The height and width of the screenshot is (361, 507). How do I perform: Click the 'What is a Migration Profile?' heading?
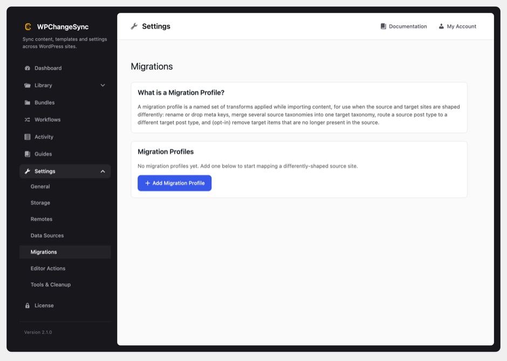181,92
